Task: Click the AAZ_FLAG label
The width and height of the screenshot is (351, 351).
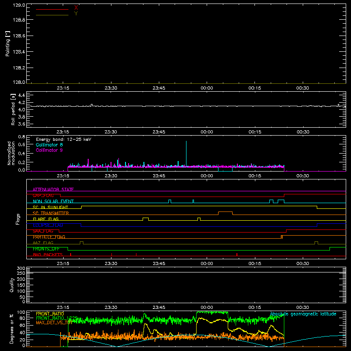Action: 43,243
